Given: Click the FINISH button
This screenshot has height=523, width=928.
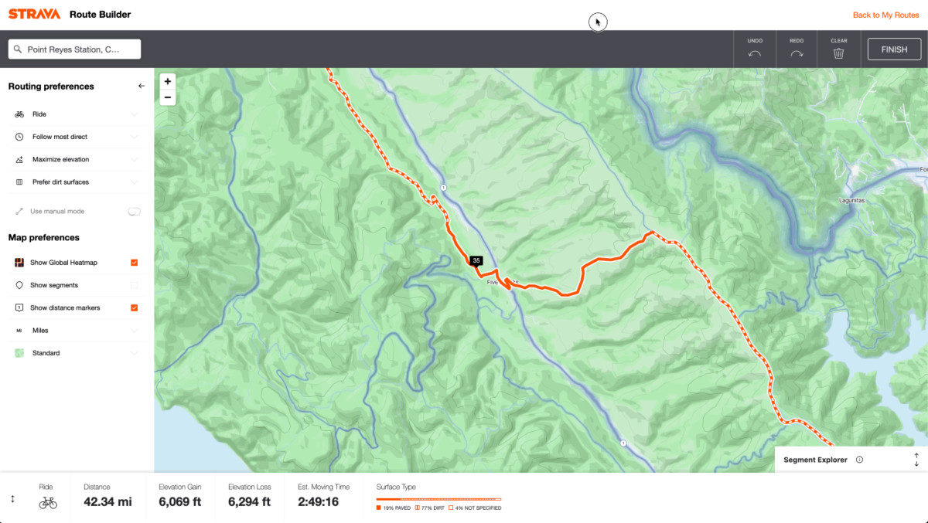Looking at the screenshot, I should [x=894, y=49].
